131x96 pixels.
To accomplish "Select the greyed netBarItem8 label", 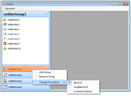I will pyautogui.click(x=13, y=39).
